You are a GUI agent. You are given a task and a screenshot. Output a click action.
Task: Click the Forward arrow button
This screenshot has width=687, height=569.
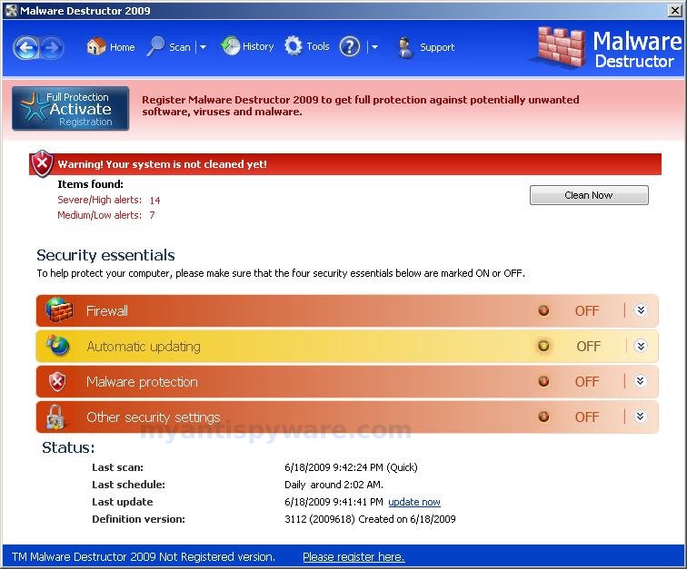[x=52, y=47]
